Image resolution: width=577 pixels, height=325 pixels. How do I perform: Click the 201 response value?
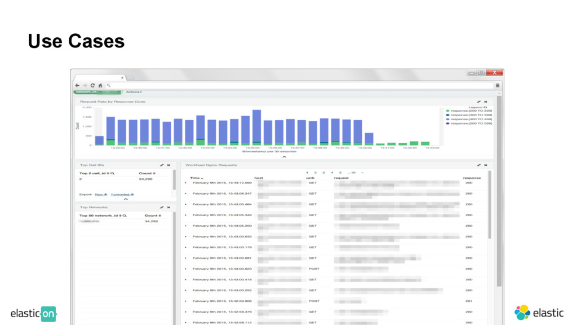click(x=469, y=301)
